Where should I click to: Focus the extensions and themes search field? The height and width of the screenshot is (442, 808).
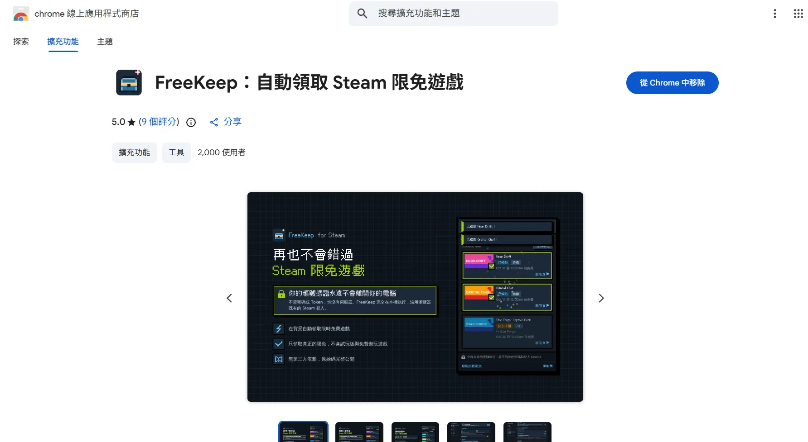coord(453,14)
